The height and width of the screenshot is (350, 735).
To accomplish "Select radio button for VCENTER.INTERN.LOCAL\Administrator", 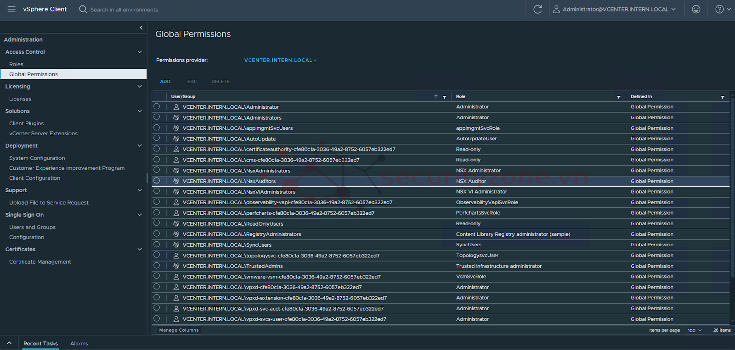I will pos(157,106).
